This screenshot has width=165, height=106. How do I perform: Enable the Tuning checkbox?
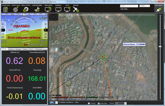89,103
